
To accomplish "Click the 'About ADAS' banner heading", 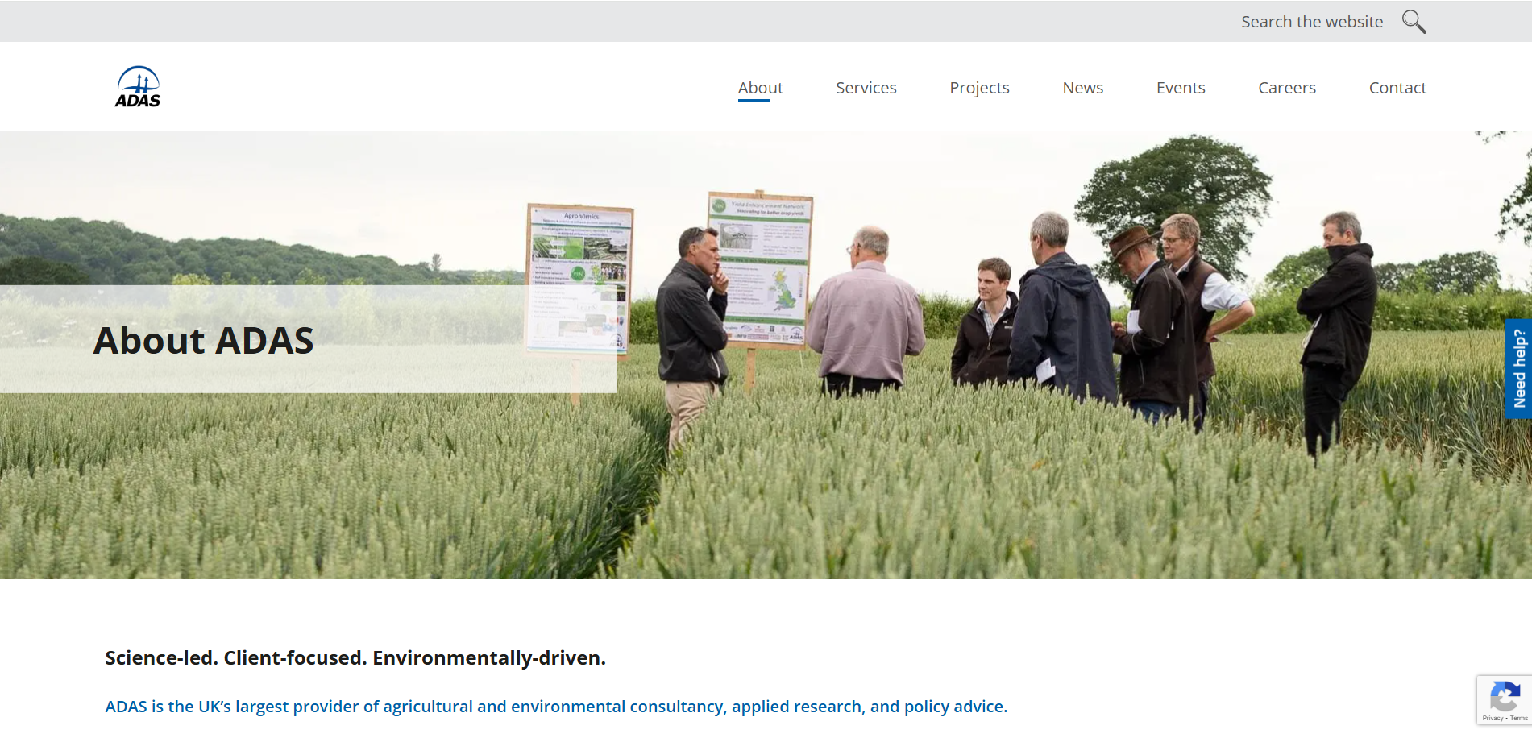I will 203,340.
